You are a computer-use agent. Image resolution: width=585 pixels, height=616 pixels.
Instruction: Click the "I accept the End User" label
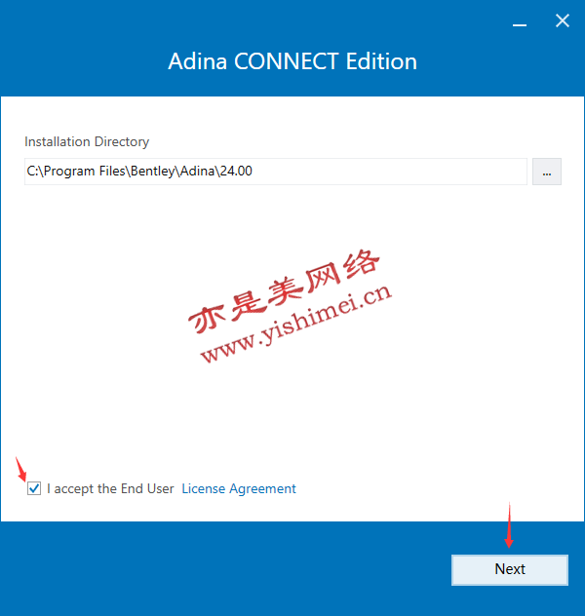[110, 488]
